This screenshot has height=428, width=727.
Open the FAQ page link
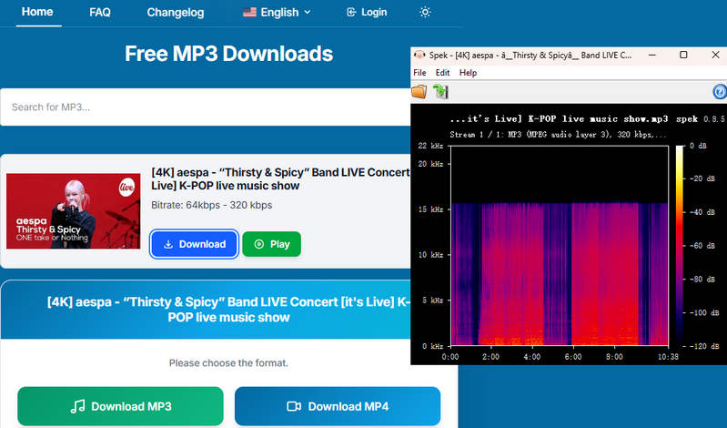coord(100,13)
